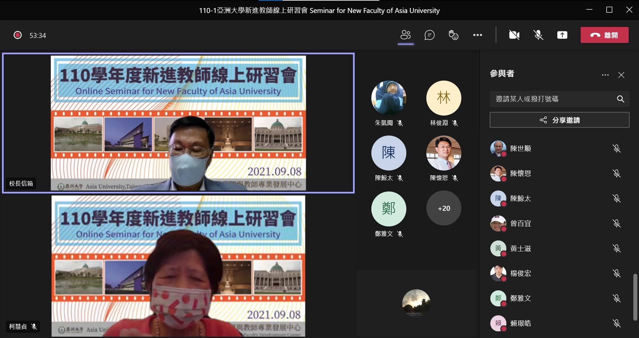Open the participants panel icon
The height and width of the screenshot is (338, 639).
[x=406, y=35]
